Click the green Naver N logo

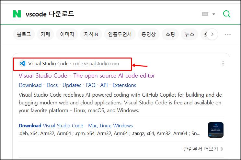coord(17,14)
